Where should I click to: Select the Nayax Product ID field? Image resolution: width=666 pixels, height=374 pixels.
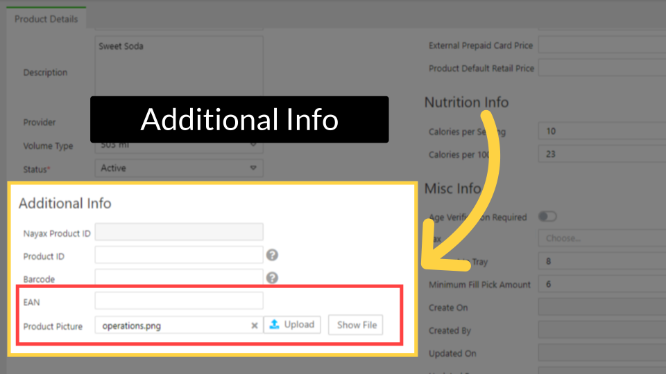[179, 232]
